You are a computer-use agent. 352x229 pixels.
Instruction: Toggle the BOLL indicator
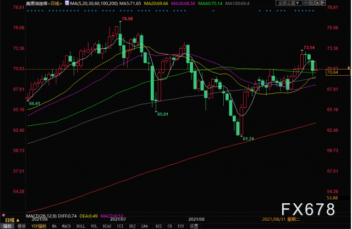point(81,226)
